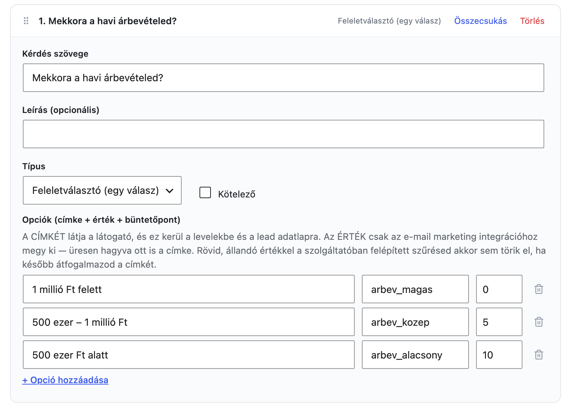Click the question title '1. Mekkora a havi árbevételed?'

pos(107,21)
